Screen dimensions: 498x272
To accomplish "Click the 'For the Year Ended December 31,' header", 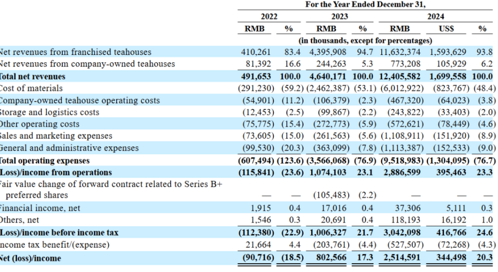I will (x=365, y=5).
